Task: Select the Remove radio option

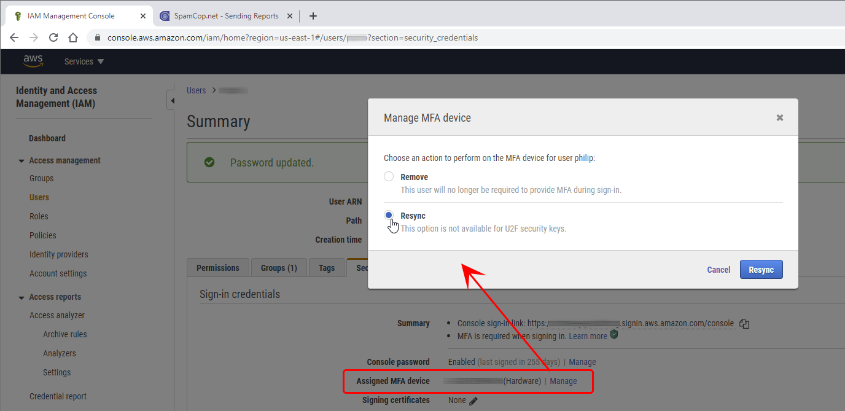Action: tap(389, 177)
